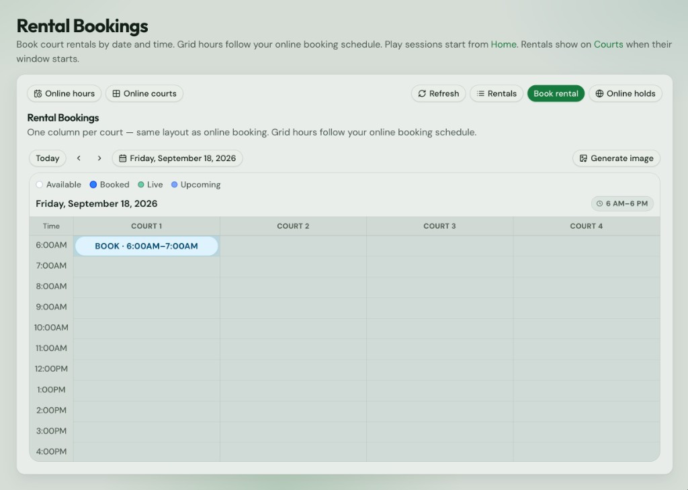
Task: Click the COURT 3 column header
Action: (439, 226)
